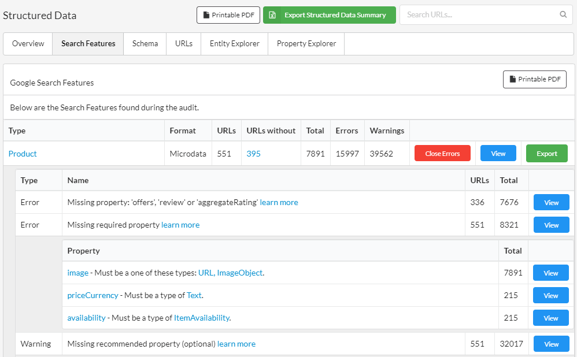Image resolution: width=577 pixels, height=357 pixels.
Task: Click View next to the missing recommended property warning
Action: (x=551, y=344)
